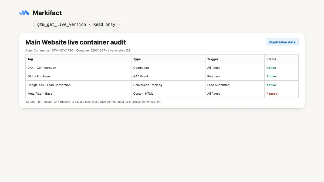Click the Aster Commerce container subtitle line
This screenshot has height=182, width=324.
pyautogui.click(x=78, y=50)
